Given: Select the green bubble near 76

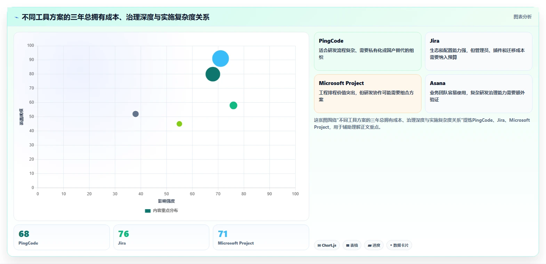Looking at the screenshot, I should click(233, 105).
